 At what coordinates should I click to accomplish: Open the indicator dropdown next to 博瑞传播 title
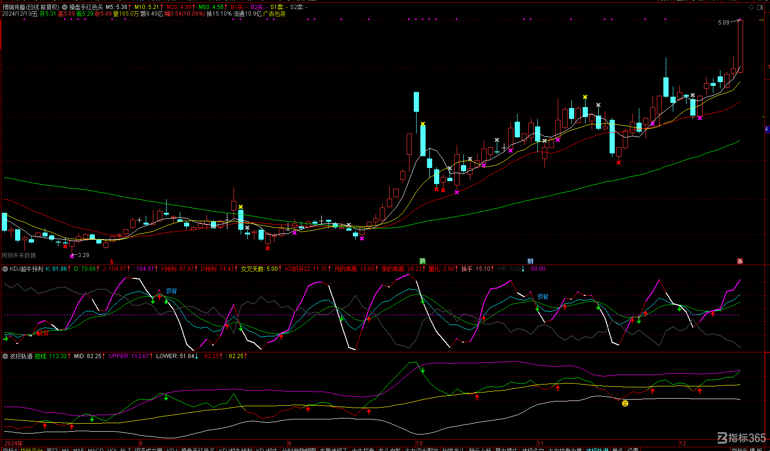click(65, 7)
